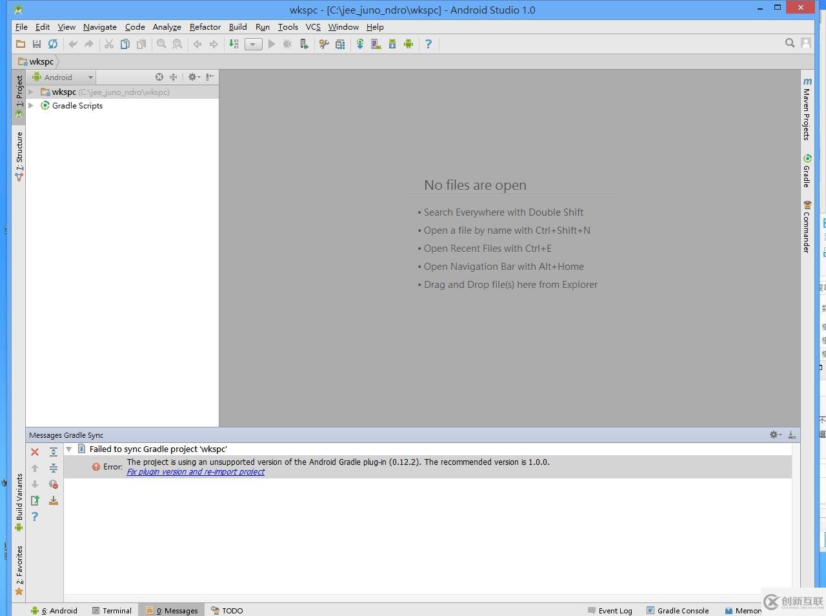826x616 pixels.
Task: Click Attach debugger to Android process icon
Action: tap(304, 44)
